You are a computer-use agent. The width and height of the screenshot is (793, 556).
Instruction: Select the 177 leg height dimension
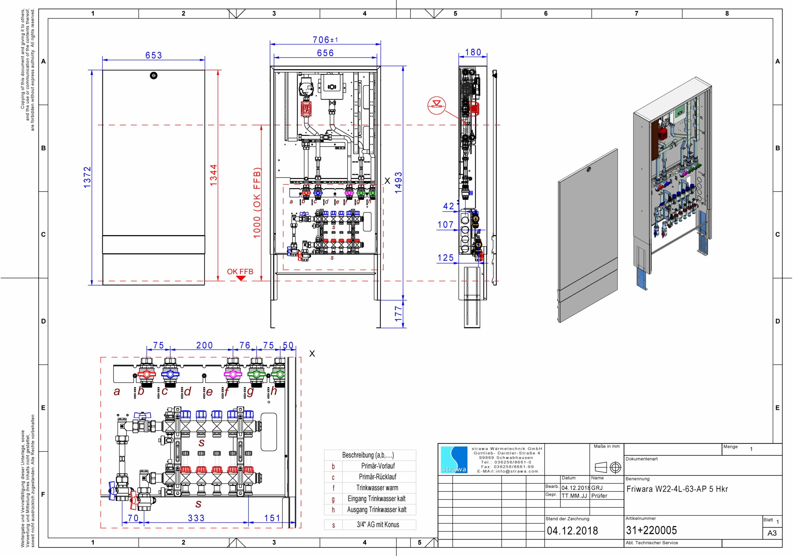399,313
